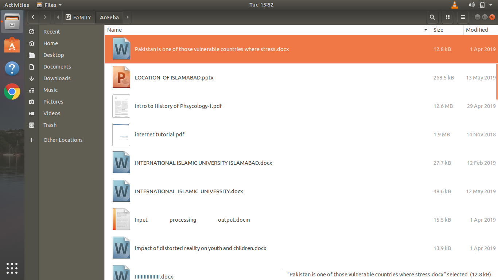Open the hamburger menu in Files header

coord(463,17)
